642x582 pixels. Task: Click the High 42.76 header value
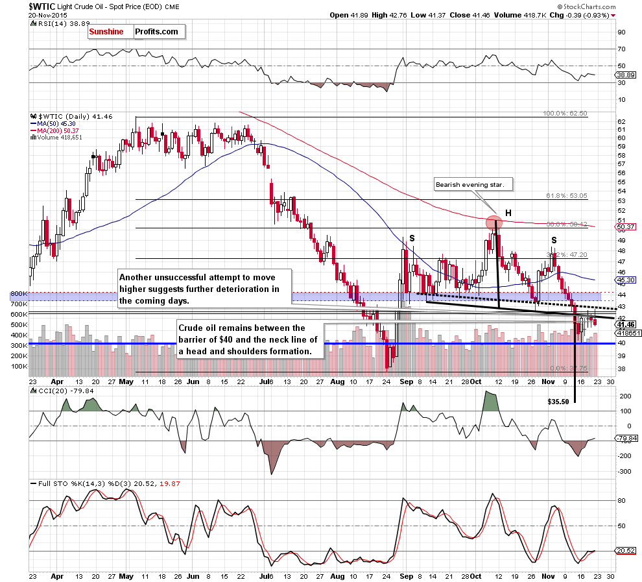tap(389, 15)
